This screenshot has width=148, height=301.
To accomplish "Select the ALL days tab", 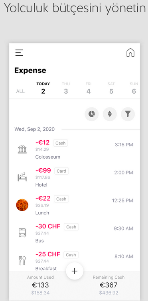I will pos(20,91).
